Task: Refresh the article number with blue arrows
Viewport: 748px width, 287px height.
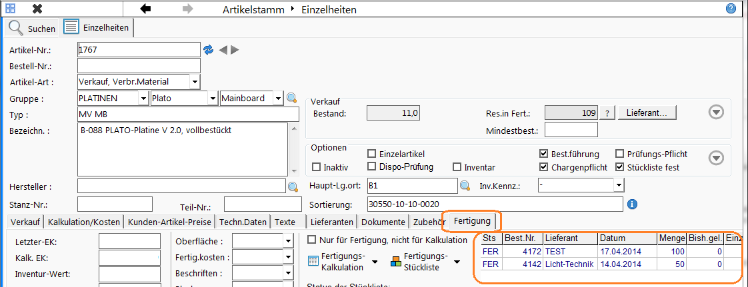Action: [209, 49]
